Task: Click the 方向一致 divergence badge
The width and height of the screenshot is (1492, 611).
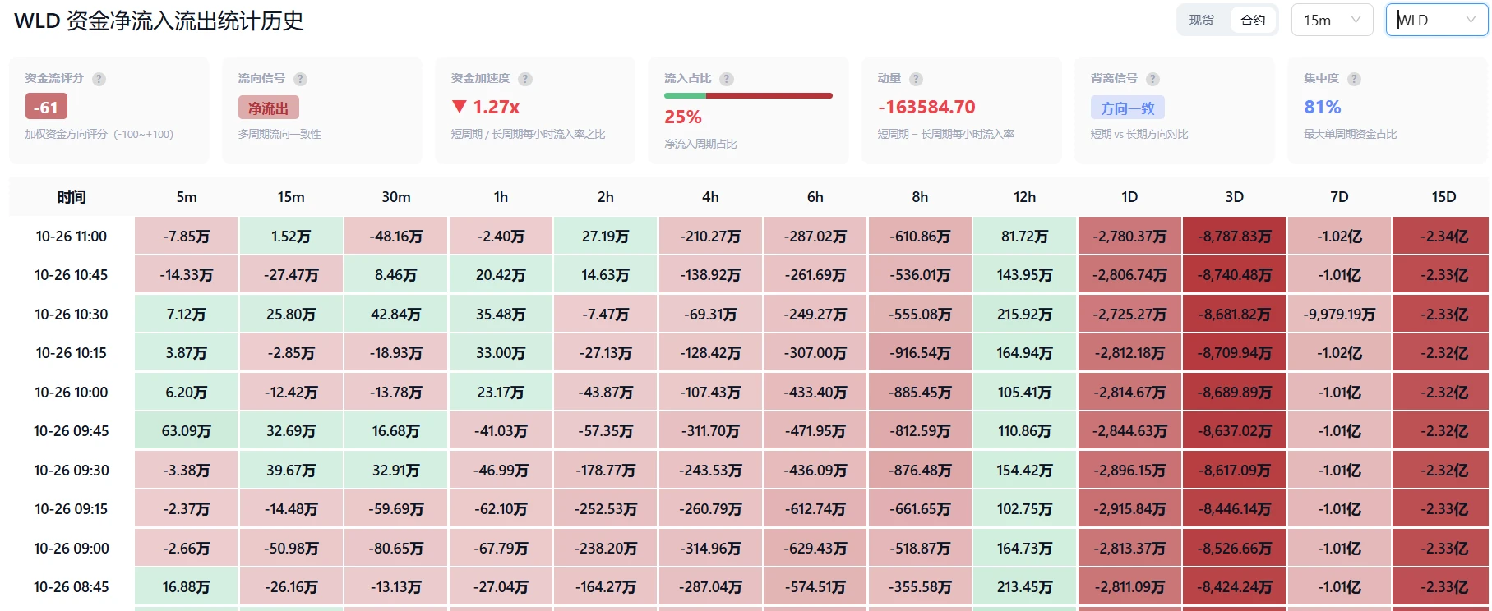Action: 1127,108
